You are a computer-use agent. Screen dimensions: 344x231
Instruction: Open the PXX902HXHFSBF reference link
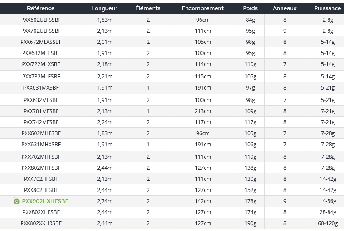[45, 201]
